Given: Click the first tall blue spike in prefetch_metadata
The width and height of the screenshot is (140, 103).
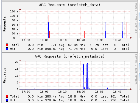Looking at the screenshot, I should (83, 76).
